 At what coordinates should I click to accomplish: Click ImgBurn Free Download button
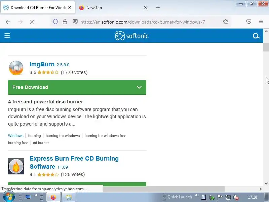[x=77, y=87]
